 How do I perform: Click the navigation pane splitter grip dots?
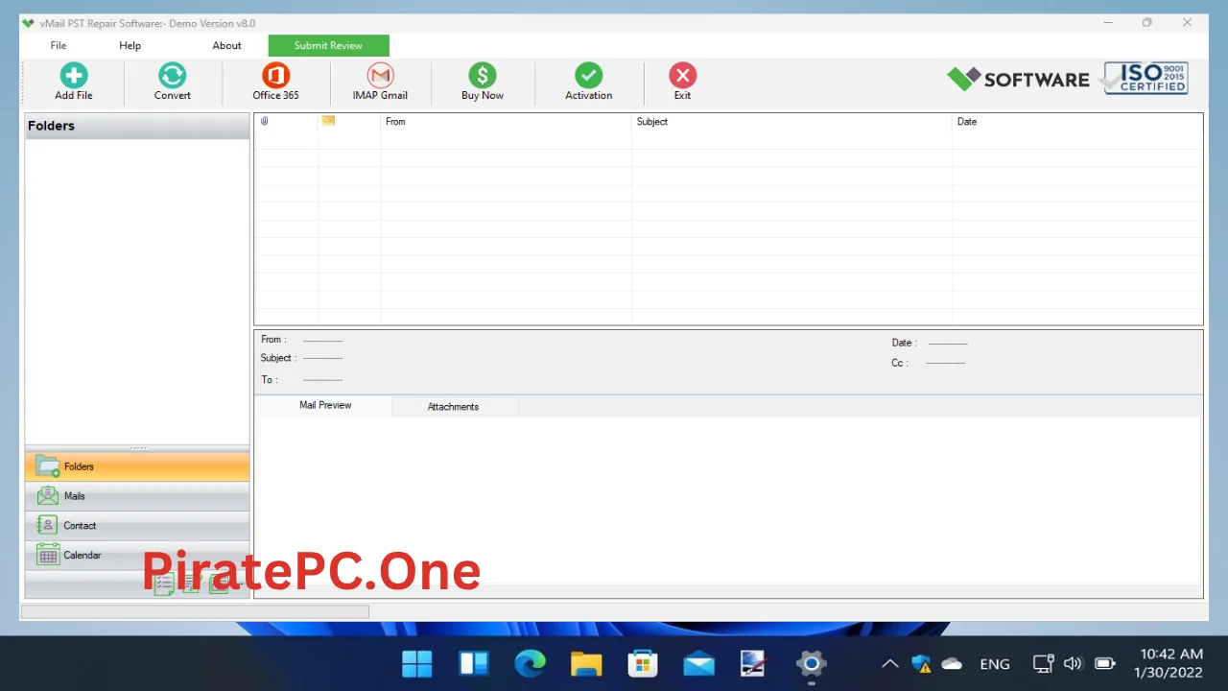pos(138,448)
